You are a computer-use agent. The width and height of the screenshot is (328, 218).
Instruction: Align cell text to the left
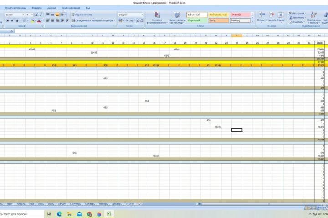[48, 20]
